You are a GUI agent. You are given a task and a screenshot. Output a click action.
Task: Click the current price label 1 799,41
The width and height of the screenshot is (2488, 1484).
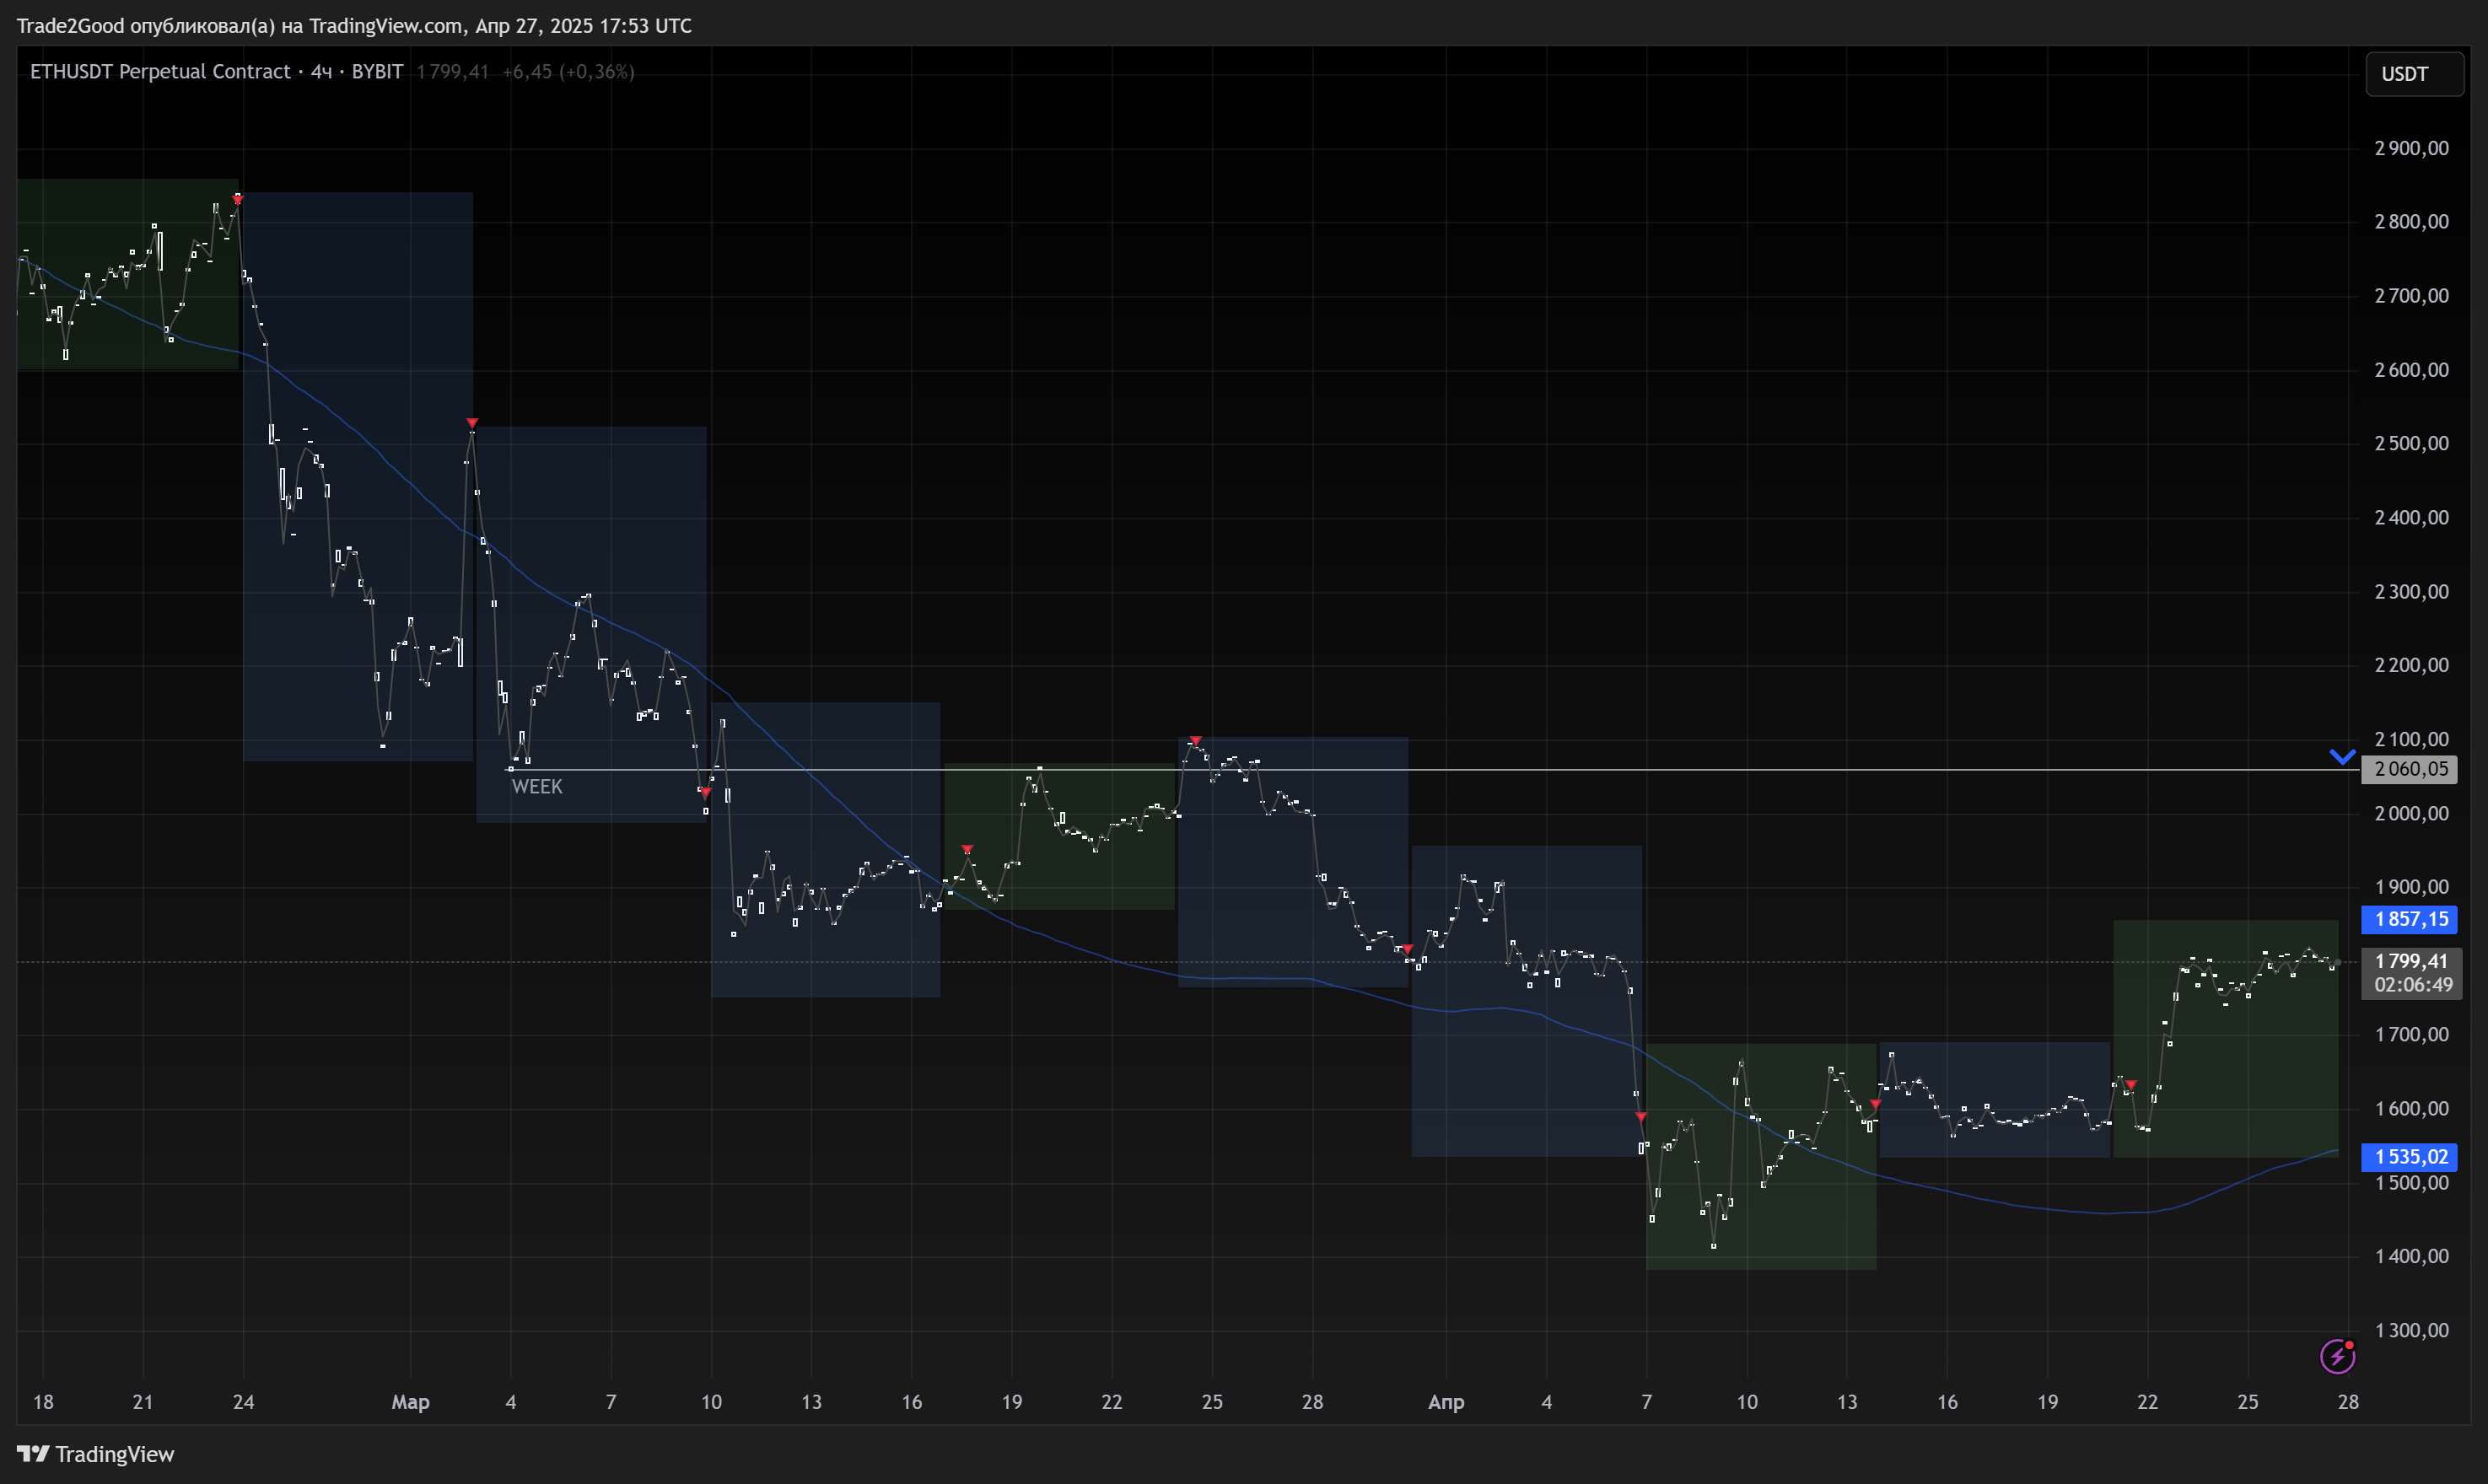[2411, 961]
